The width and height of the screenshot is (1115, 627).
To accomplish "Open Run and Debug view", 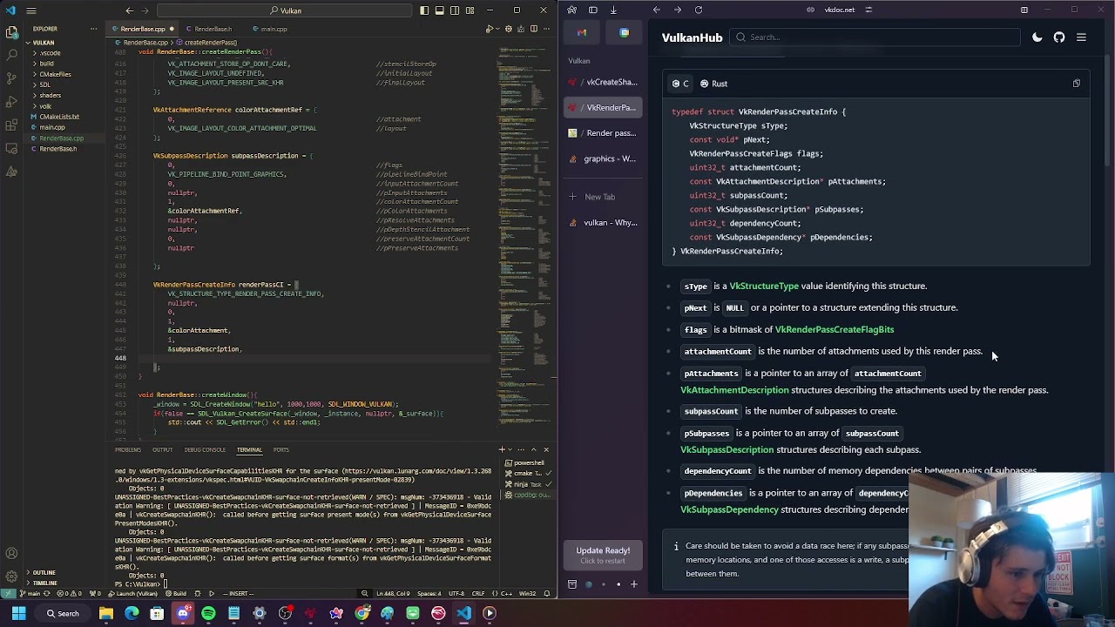I will pos(11,103).
